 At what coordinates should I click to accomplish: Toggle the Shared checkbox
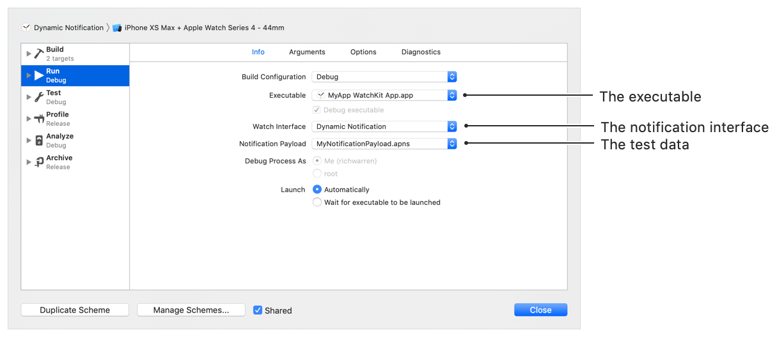coord(258,310)
